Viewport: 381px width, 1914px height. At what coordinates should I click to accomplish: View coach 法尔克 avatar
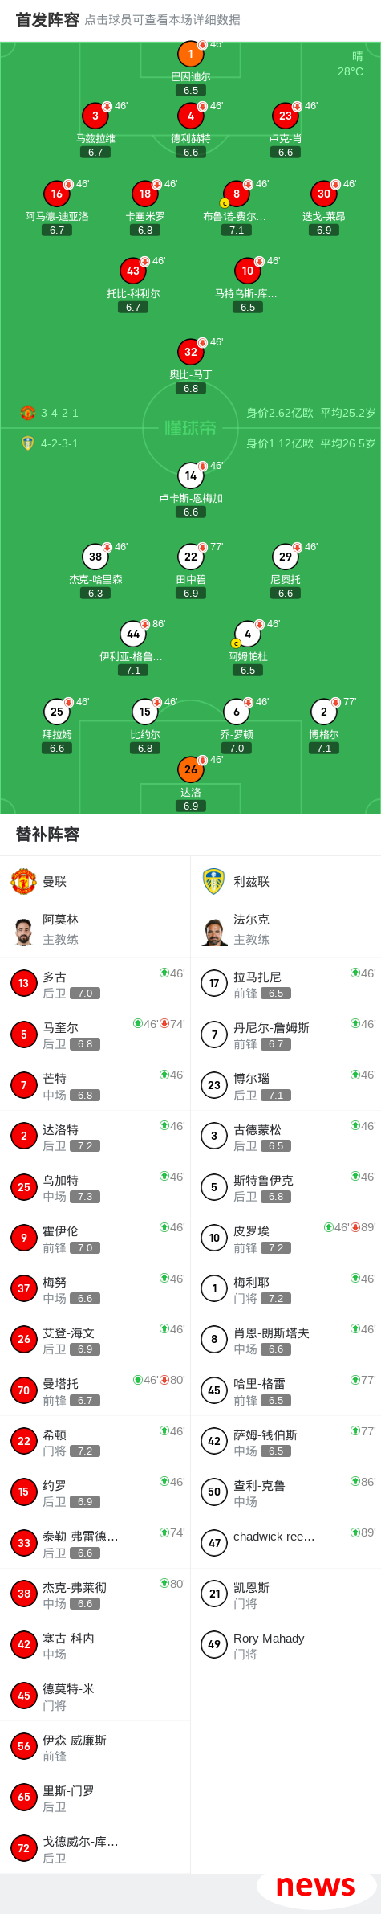click(x=213, y=931)
